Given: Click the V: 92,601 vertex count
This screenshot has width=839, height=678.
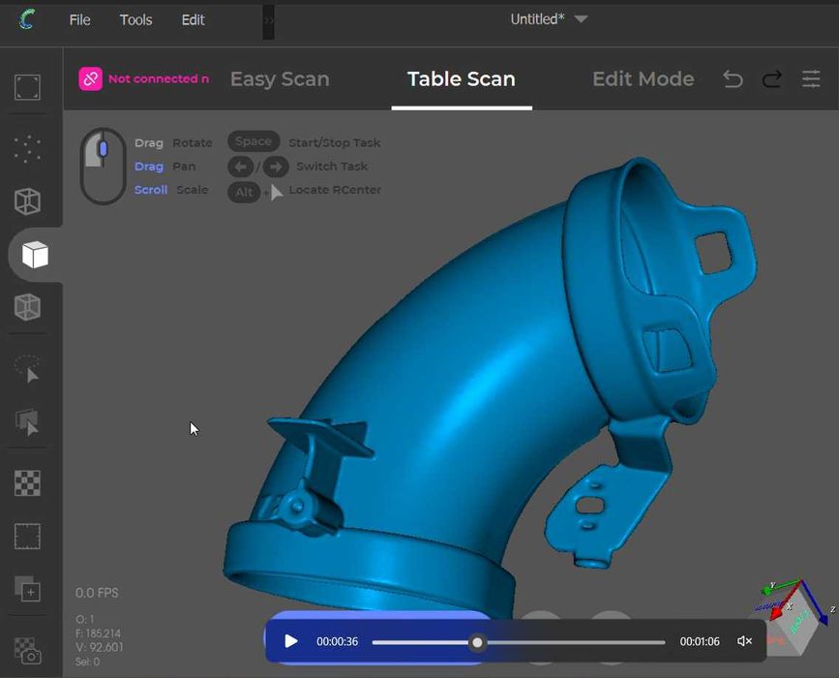Looking at the screenshot, I should click(x=99, y=647).
